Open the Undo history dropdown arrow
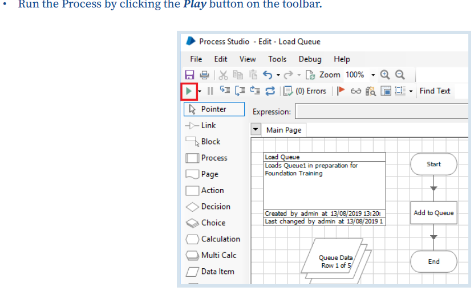This screenshot has width=474, height=291. point(278,75)
